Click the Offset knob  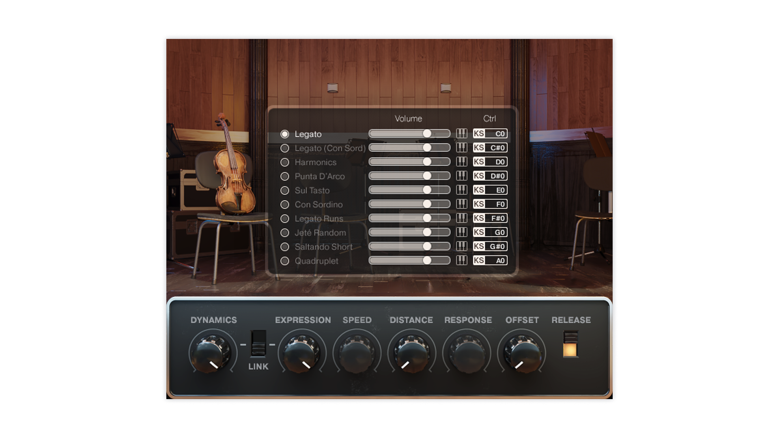pos(521,352)
